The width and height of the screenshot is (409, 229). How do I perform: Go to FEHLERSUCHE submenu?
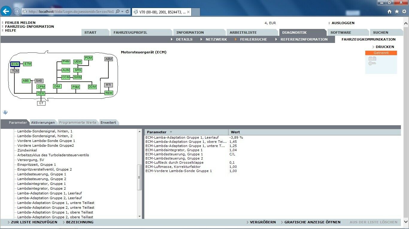coord(253,39)
